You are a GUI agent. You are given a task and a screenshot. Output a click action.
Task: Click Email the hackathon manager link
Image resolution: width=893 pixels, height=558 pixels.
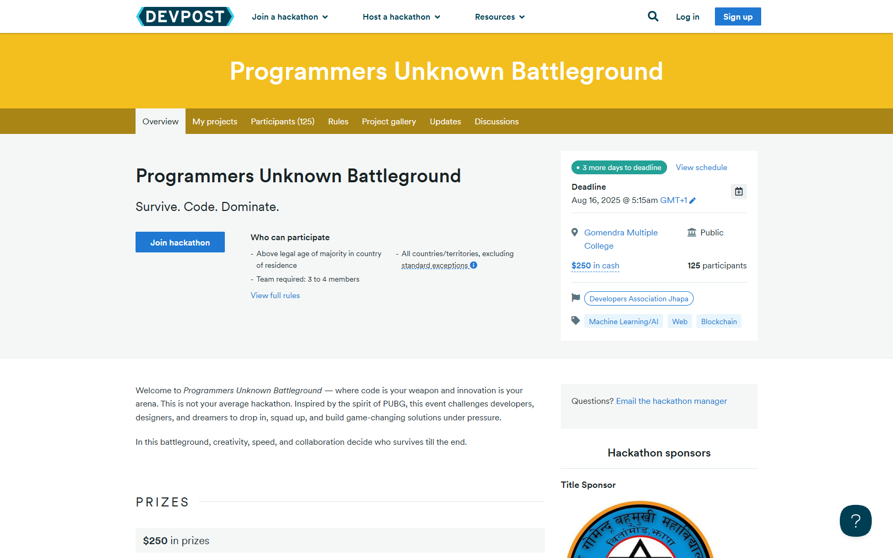pos(671,401)
